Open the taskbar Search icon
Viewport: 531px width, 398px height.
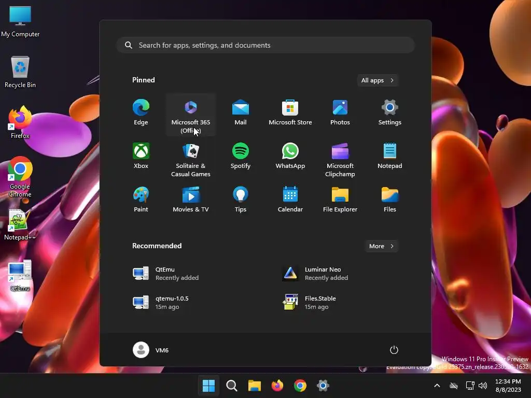tap(232, 386)
